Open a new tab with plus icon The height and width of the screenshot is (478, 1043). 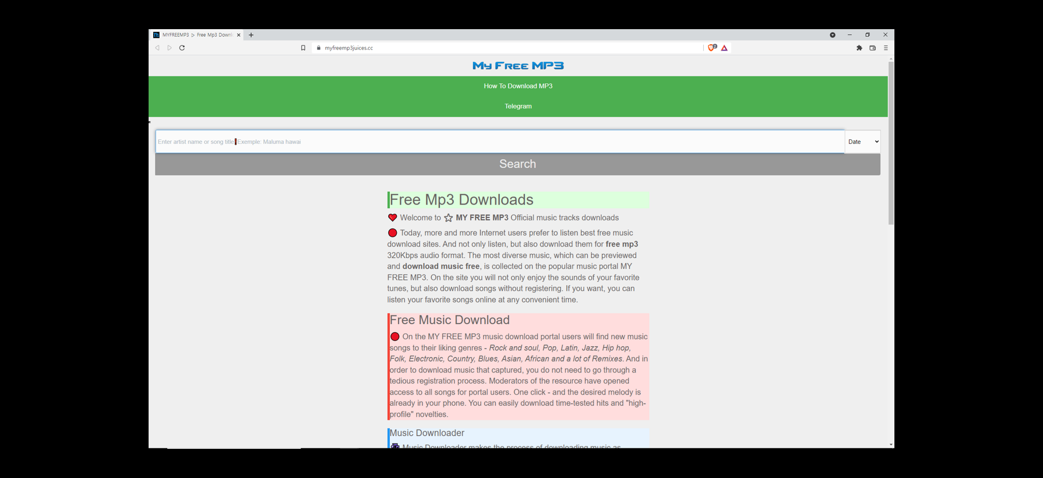[x=251, y=35]
